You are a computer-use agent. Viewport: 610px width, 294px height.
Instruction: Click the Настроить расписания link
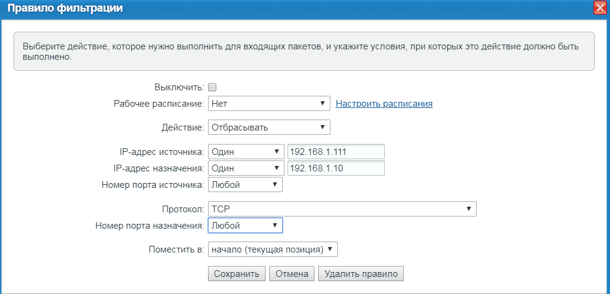point(384,104)
